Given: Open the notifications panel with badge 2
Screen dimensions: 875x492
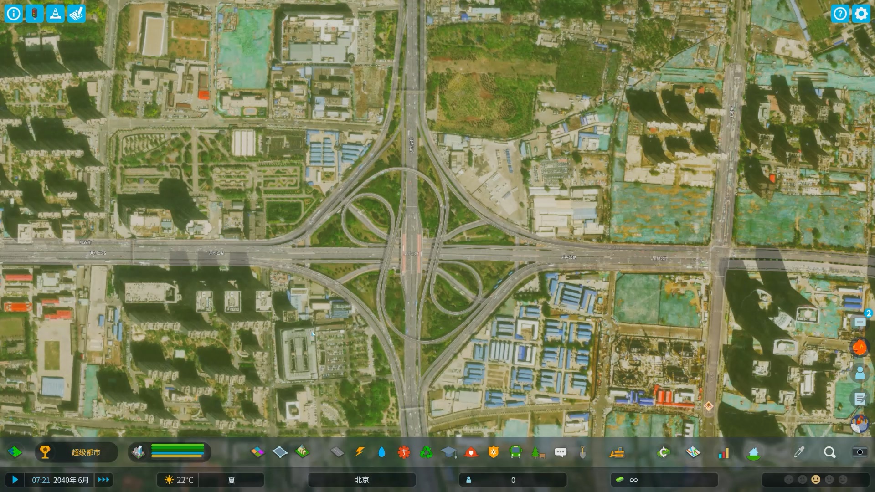Looking at the screenshot, I should pyautogui.click(x=860, y=321).
